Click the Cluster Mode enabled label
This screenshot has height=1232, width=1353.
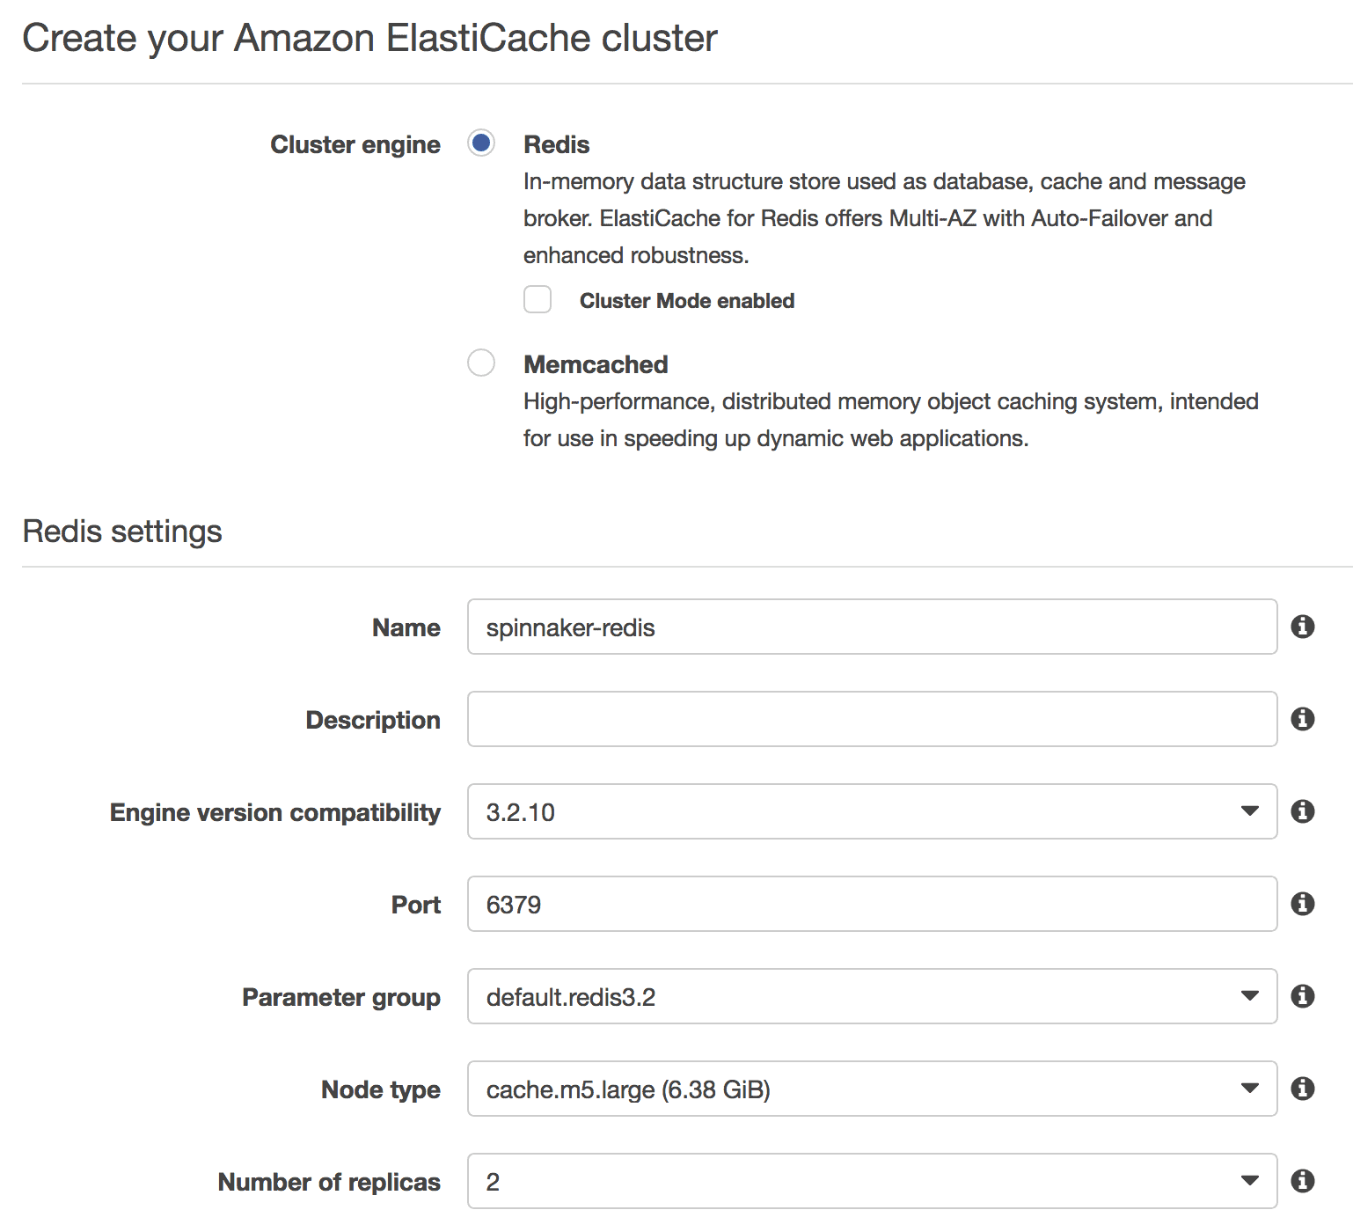[x=686, y=300]
